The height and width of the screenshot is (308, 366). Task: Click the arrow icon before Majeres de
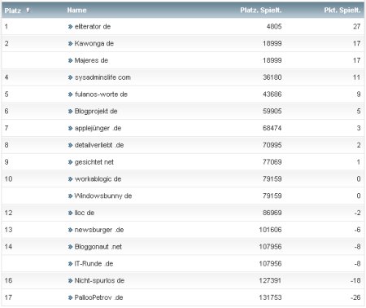point(71,60)
